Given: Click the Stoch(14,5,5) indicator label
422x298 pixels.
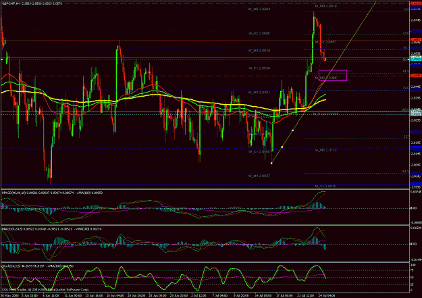Looking at the screenshot, I should coord(37,266).
